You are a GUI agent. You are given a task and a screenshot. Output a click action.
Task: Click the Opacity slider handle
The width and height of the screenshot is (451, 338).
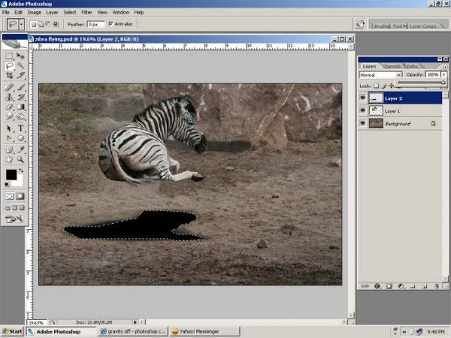[x=443, y=83]
